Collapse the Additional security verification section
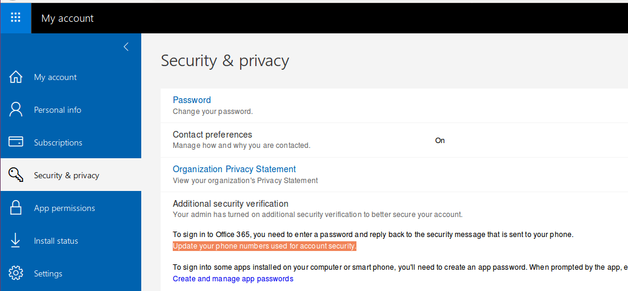The height and width of the screenshot is (291, 628). click(x=230, y=204)
